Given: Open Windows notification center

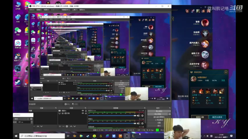Looking at the screenshot, I should coord(231,136).
